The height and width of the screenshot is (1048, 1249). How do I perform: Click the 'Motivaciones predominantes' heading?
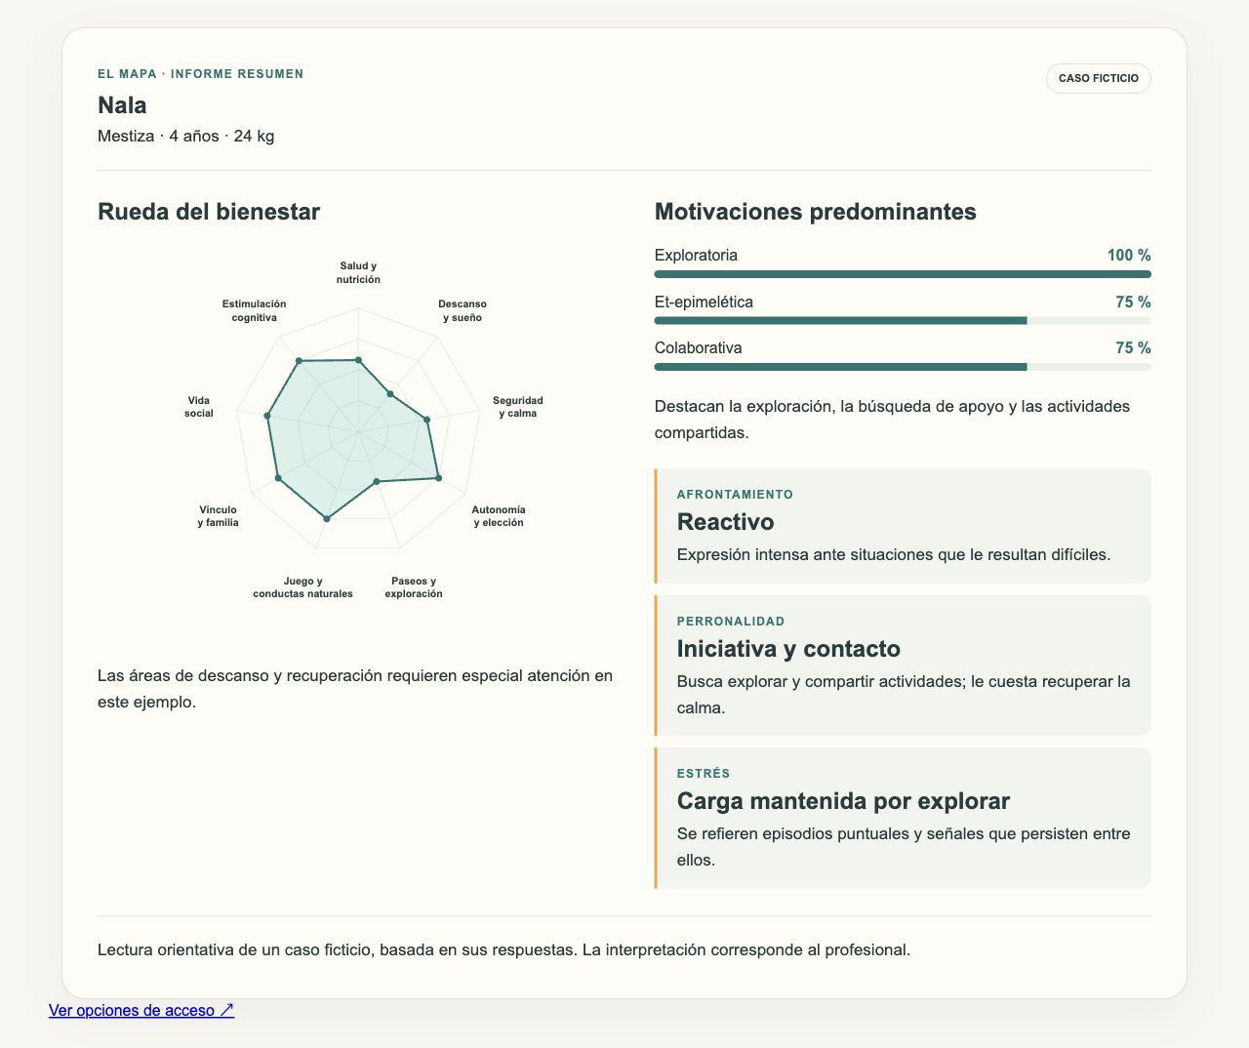tap(816, 212)
